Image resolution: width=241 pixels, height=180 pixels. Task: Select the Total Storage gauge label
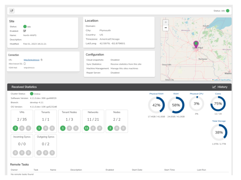(219, 121)
